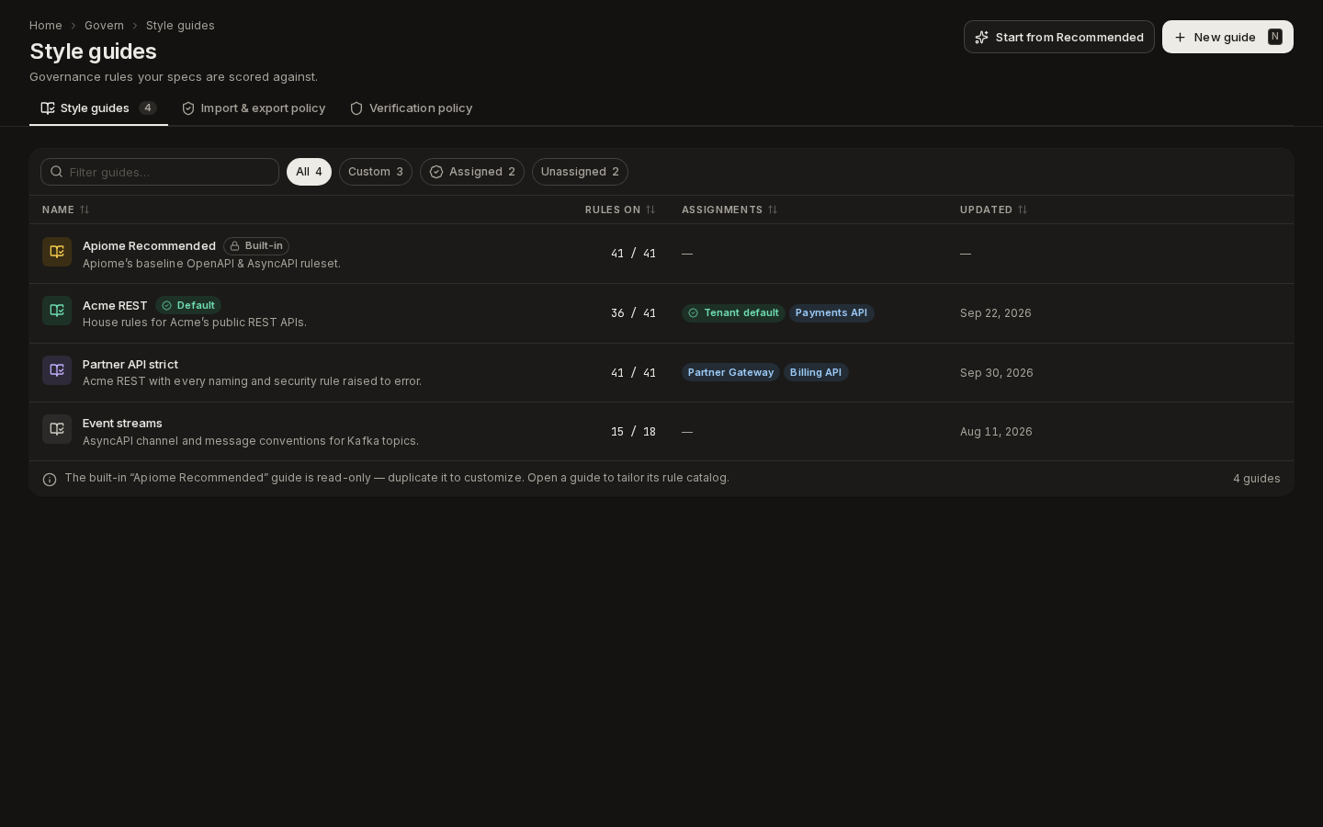
Task: Open Event streams guide name
Action: point(122,424)
